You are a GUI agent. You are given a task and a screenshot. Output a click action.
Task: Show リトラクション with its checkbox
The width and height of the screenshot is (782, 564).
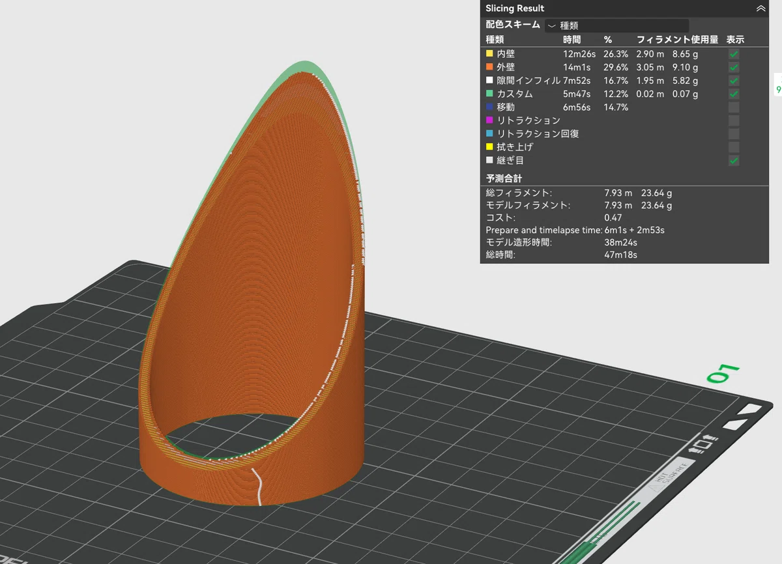(734, 120)
